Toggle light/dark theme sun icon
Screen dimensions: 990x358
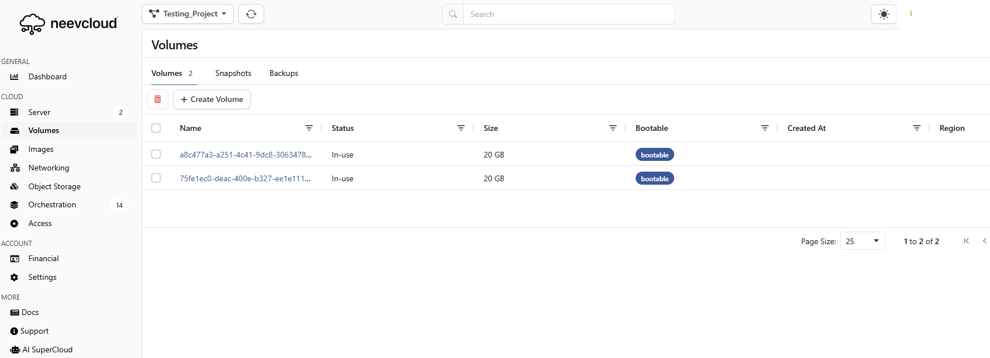tap(883, 14)
